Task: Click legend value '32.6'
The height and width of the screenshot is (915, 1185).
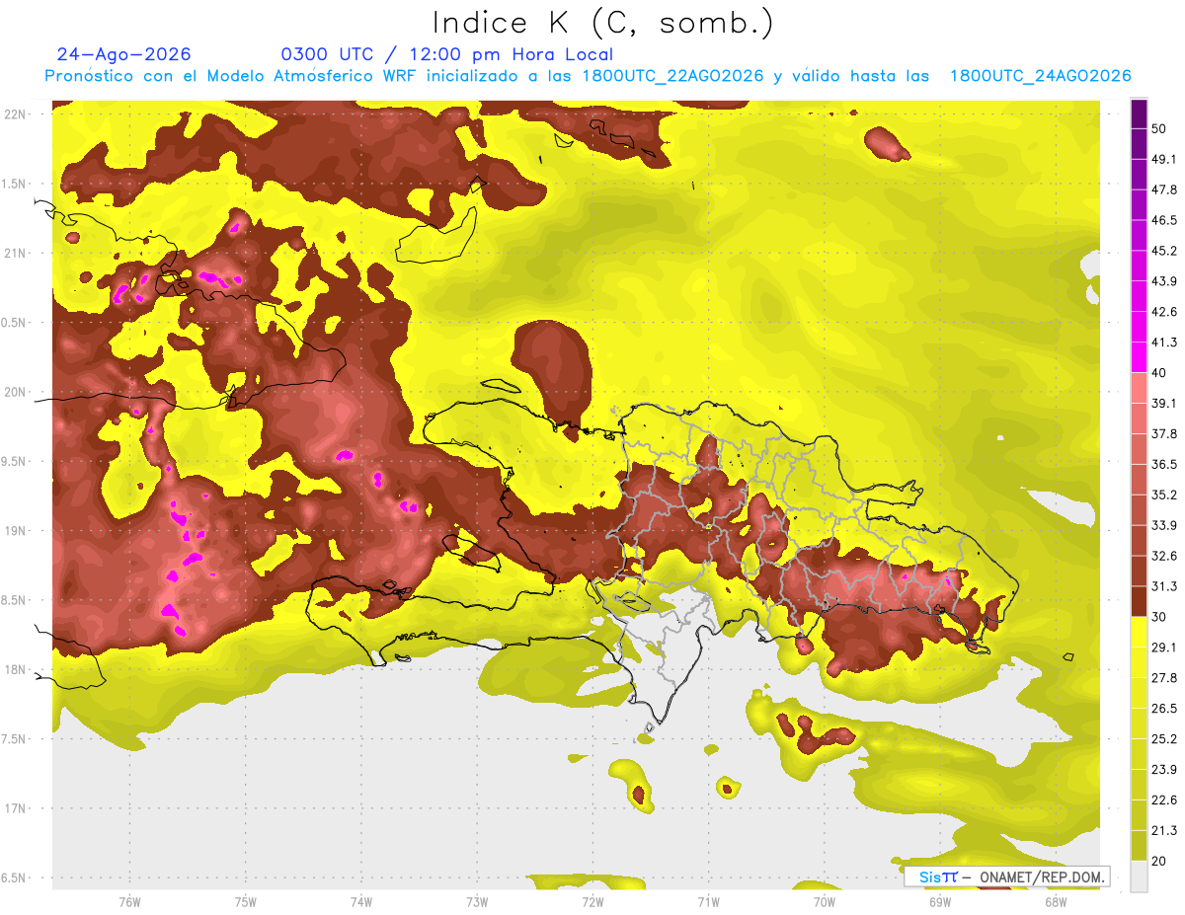Action: [x=1162, y=556]
